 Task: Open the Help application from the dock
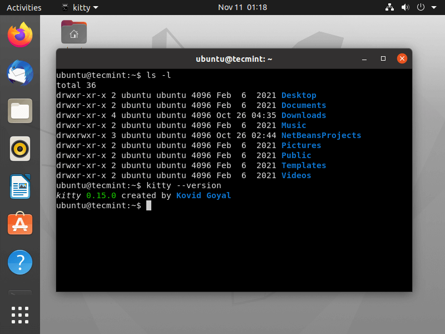pyautogui.click(x=19, y=262)
